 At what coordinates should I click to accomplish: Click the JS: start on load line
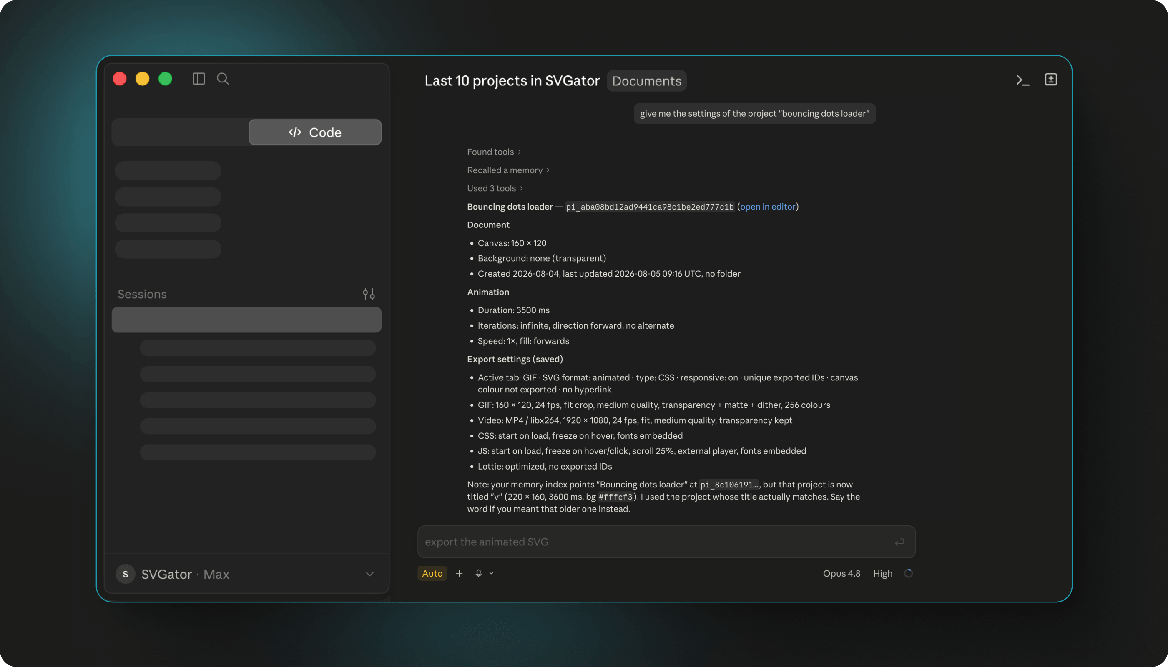[x=642, y=451]
